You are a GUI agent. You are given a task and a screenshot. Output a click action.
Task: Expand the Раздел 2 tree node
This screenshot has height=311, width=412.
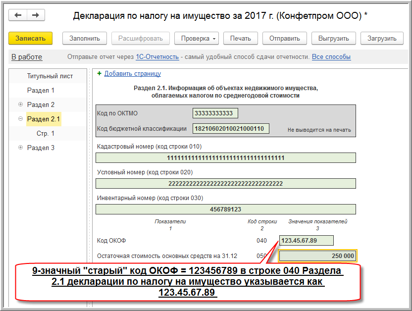click(20, 104)
